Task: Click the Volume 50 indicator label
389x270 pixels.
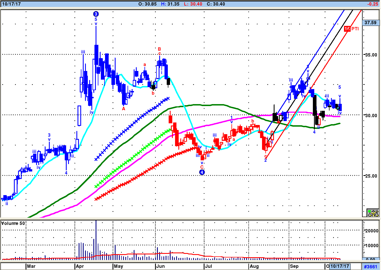Action: 13,224
